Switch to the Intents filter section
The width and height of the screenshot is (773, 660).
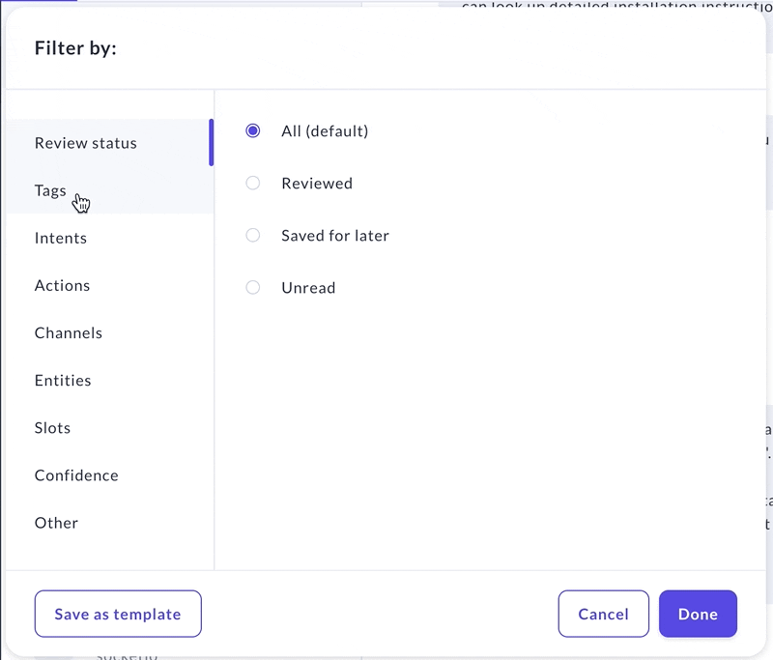(x=61, y=238)
